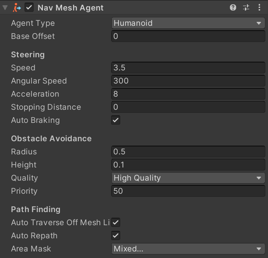Click the Stopping Distance property label

46,107
